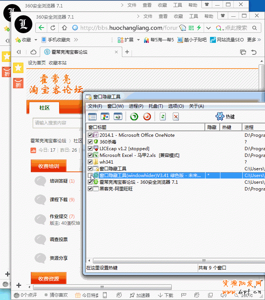This screenshot has height=300, width=265.
Task: Click the green round show-window icon
Action: (x=134, y=117)
